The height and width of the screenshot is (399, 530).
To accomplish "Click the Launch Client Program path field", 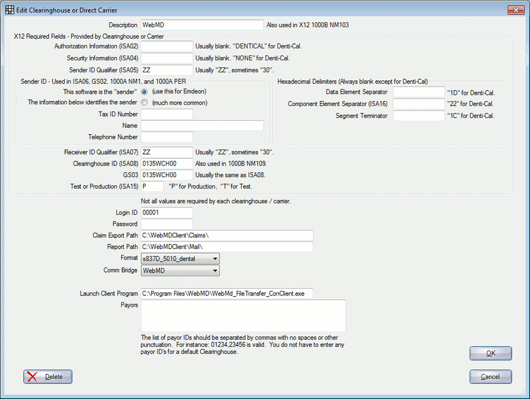I will click(x=227, y=293).
